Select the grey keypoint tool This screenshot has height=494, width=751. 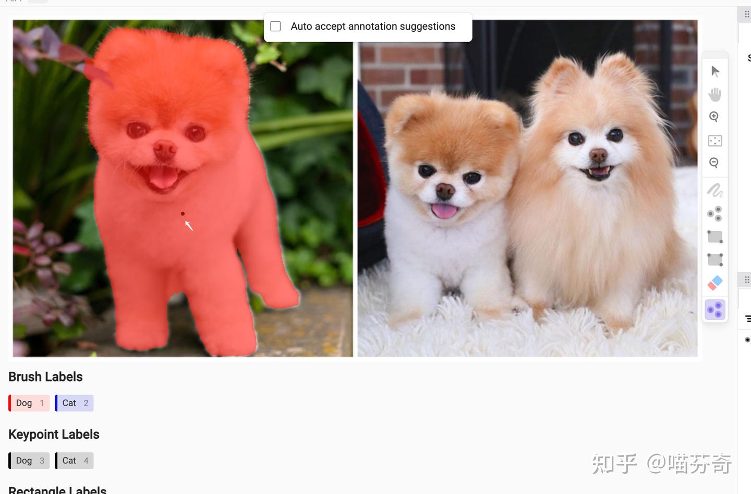(x=714, y=213)
